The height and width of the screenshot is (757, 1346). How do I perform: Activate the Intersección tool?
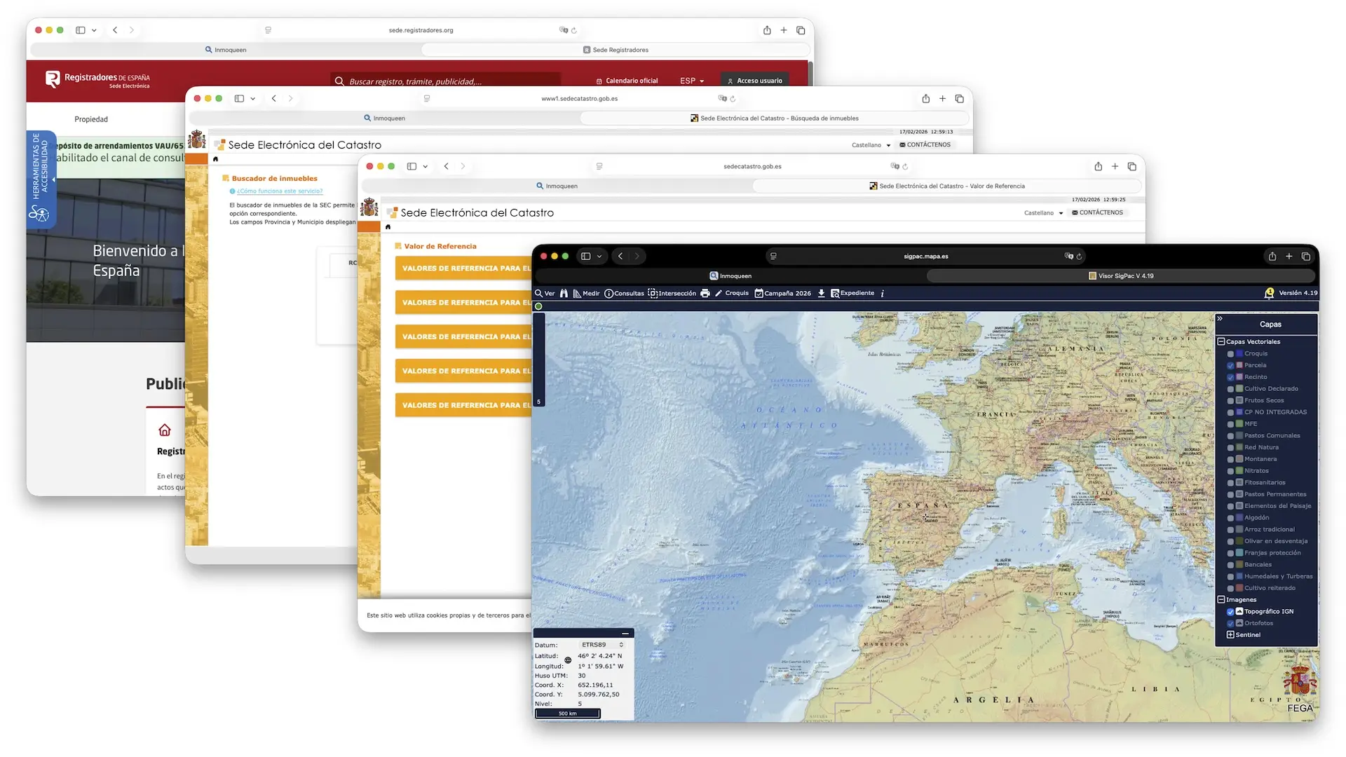pos(672,293)
